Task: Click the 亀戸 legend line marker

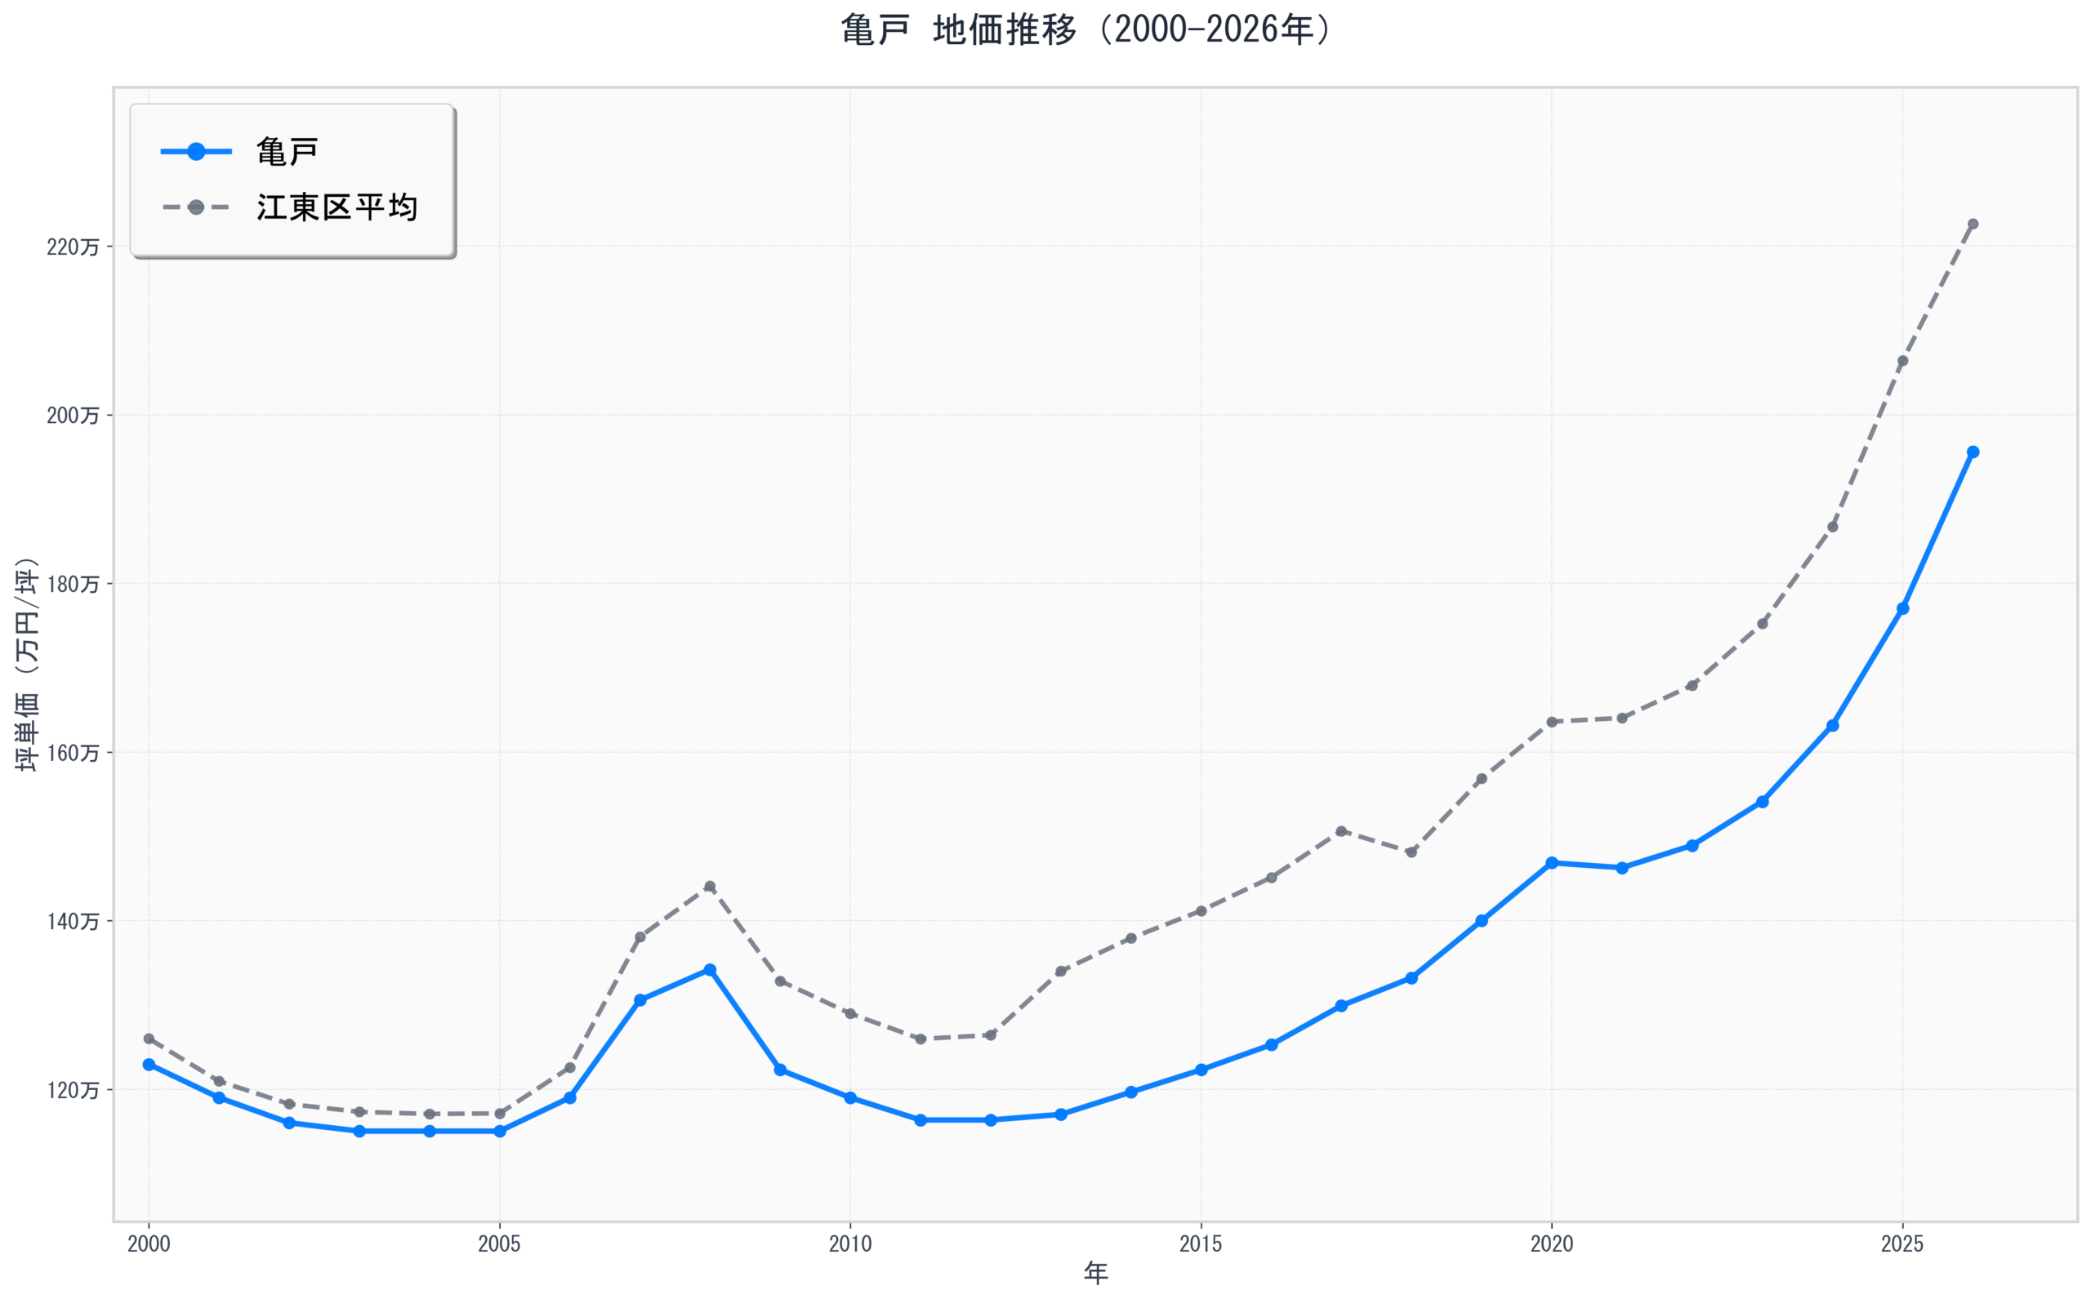Action: (x=196, y=152)
